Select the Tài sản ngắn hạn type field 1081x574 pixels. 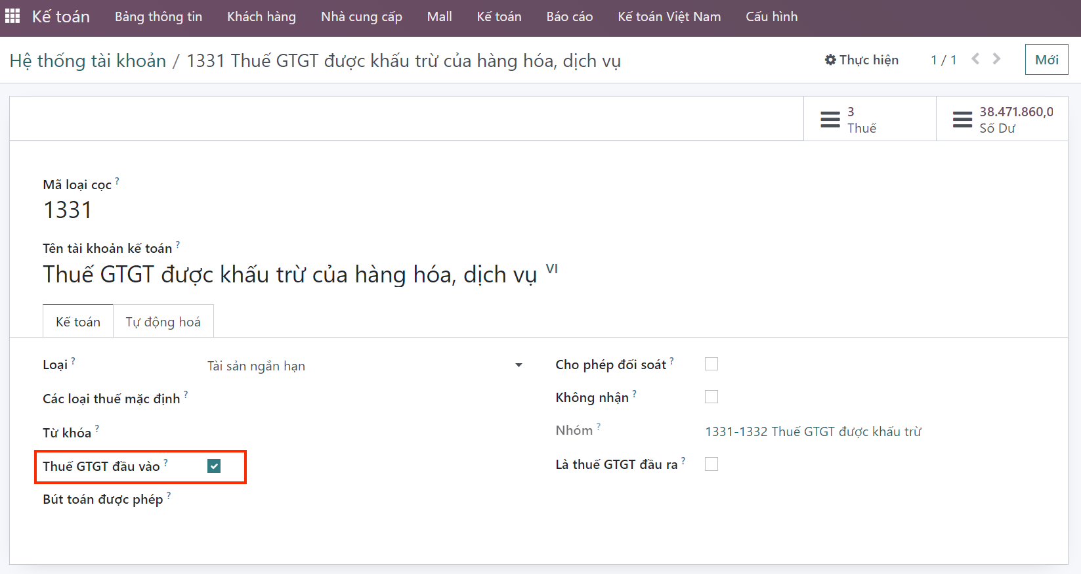pos(365,366)
